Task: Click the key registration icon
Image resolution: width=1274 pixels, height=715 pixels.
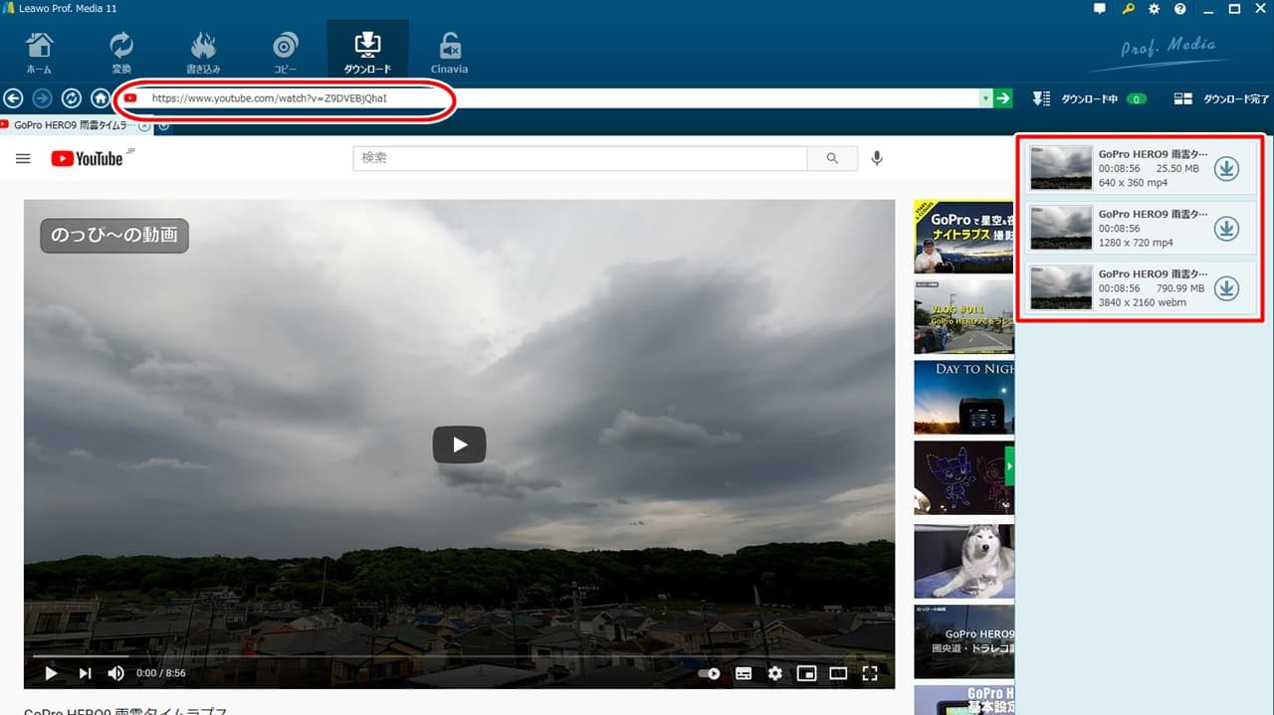Action: 1128,9
